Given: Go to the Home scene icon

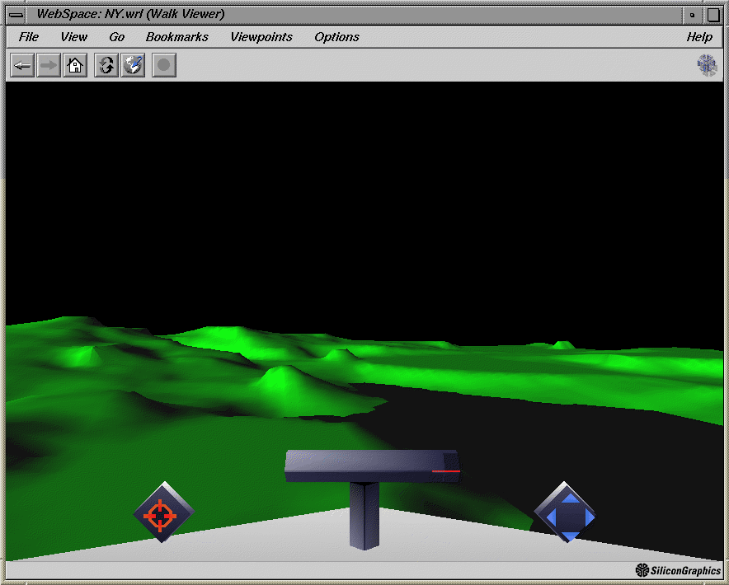Looking at the screenshot, I should point(75,65).
